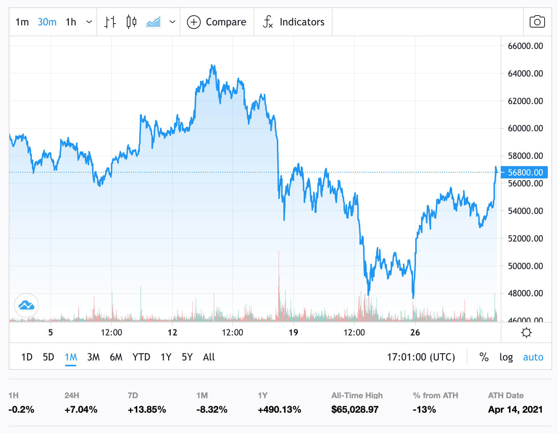The width and height of the screenshot is (558, 433).
Task: Switch to candlestick chart style
Action: (x=131, y=22)
